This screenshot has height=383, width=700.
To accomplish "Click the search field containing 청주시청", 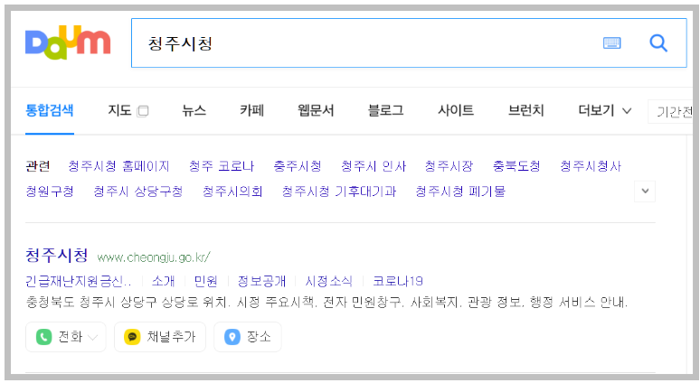I will tap(409, 42).
